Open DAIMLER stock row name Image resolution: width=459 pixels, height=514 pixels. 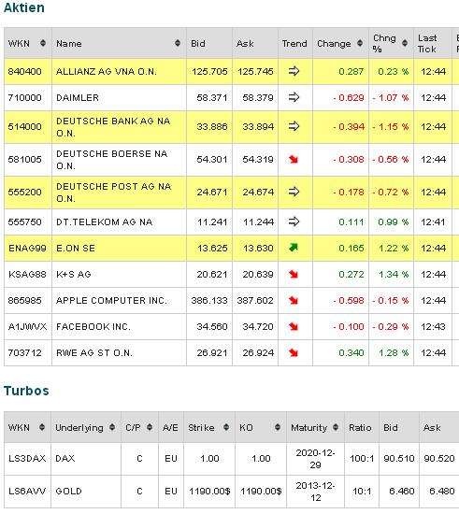tap(78, 98)
